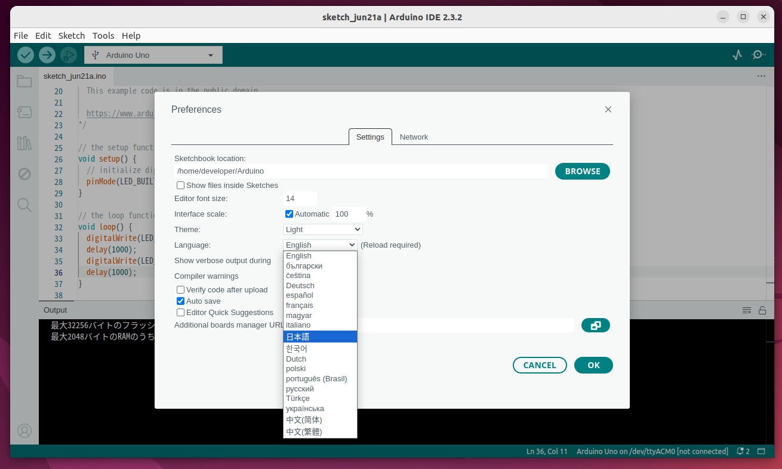Click the CANCEL button
This screenshot has width=782, height=469.
click(539, 365)
